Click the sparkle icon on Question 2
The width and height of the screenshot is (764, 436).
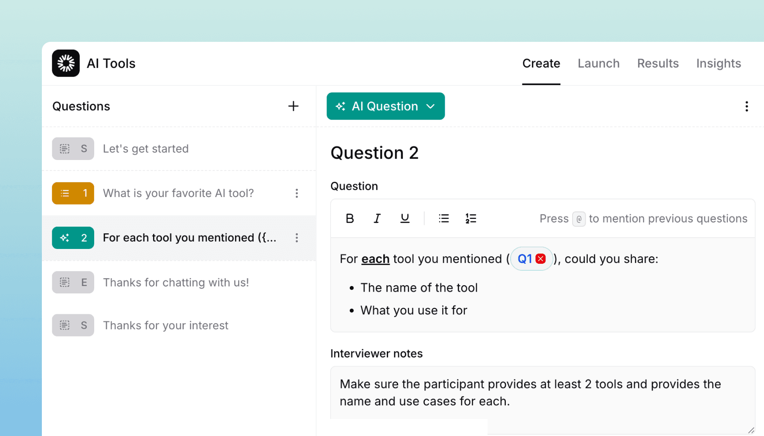coord(65,238)
